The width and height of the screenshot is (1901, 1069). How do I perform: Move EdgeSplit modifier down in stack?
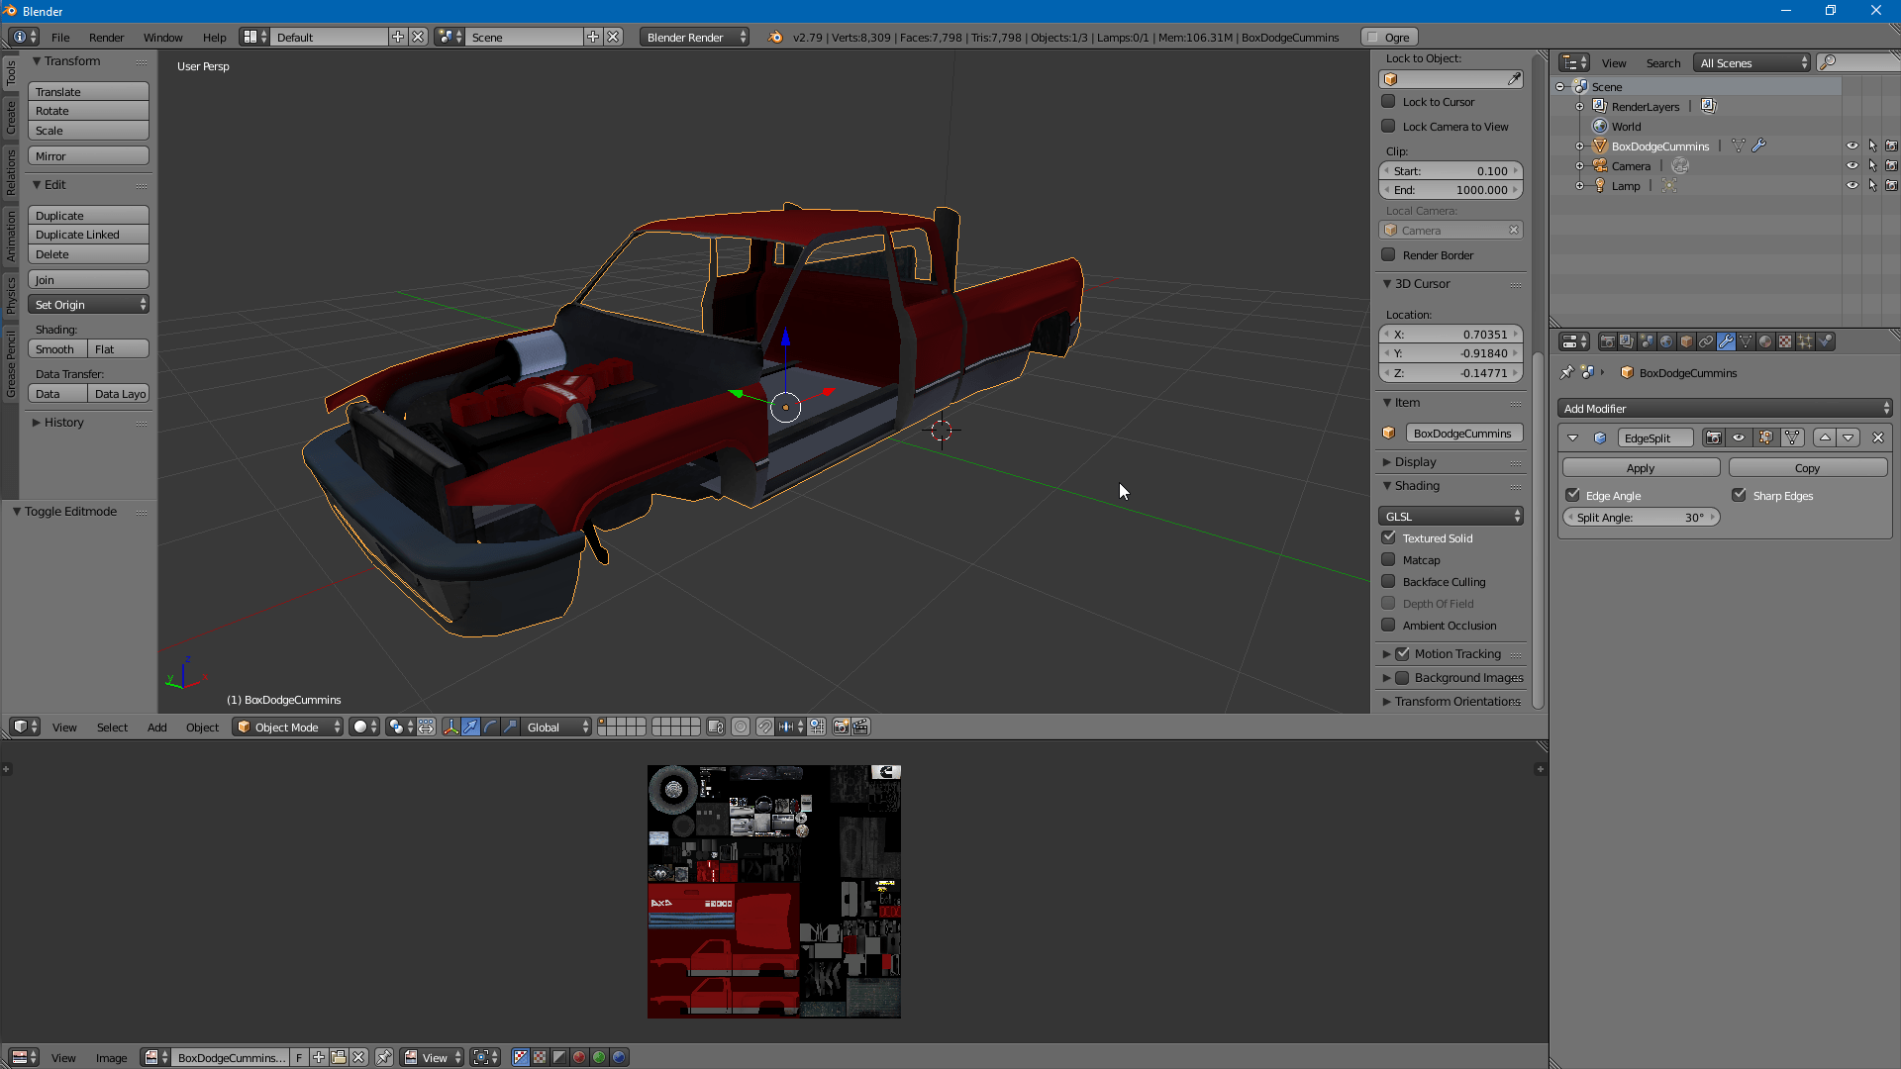[x=1848, y=437]
